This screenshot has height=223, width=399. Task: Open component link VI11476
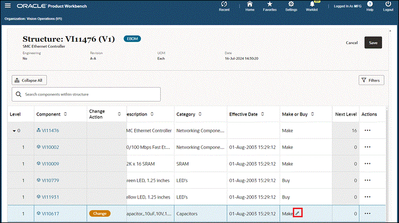50,130
